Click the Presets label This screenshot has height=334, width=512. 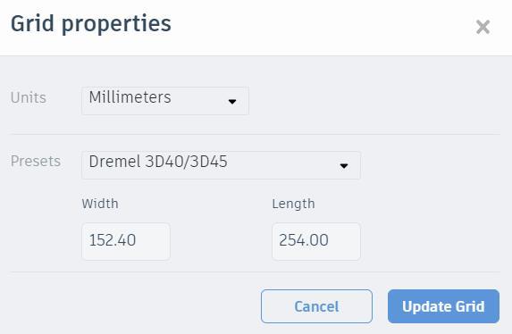(x=36, y=161)
